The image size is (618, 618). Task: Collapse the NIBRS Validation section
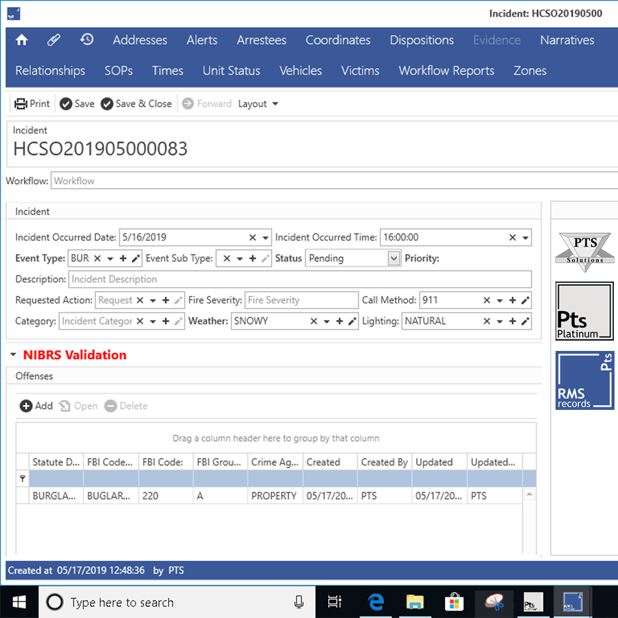coord(13,355)
